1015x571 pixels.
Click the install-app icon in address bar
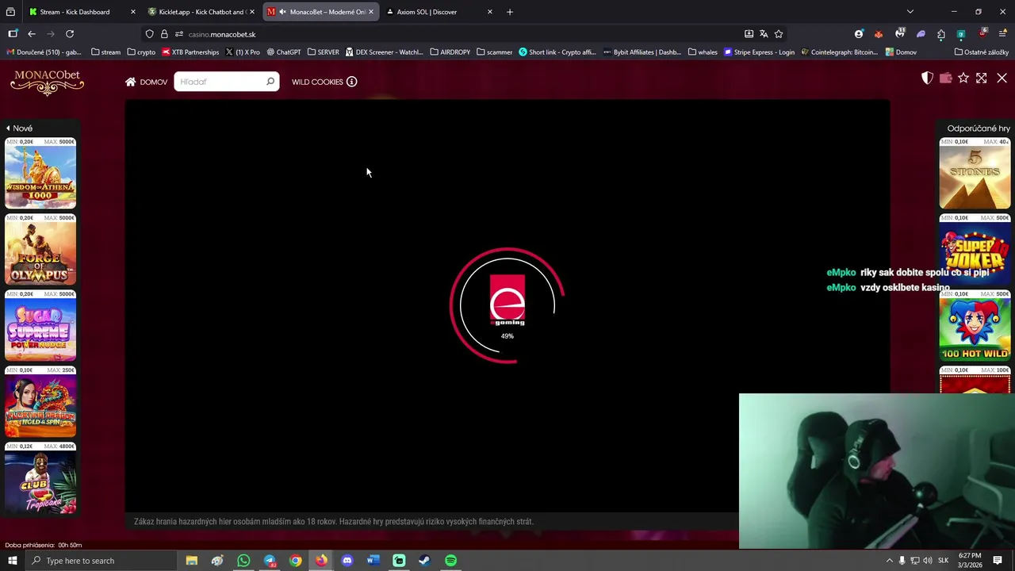[x=749, y=34]
